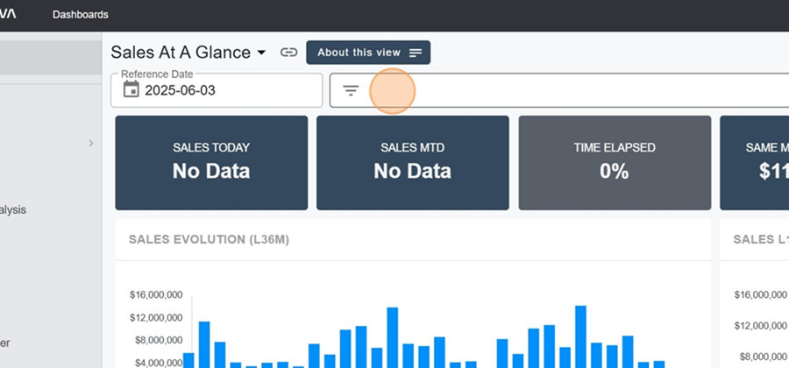Select the SALES TODAY card
The image size is (789, 368).
point(211,163)
